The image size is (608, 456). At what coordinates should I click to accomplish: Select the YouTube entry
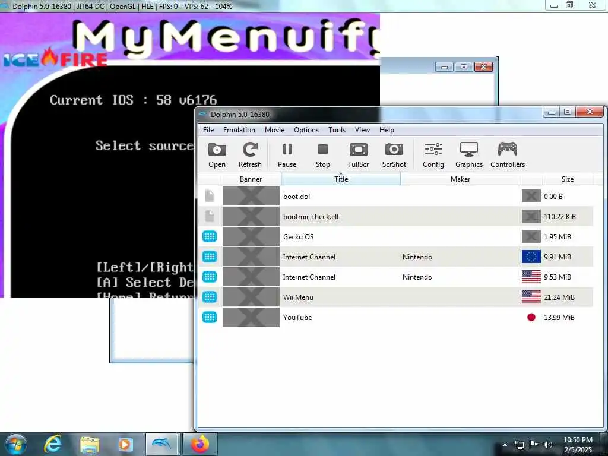tap(396, 317)
